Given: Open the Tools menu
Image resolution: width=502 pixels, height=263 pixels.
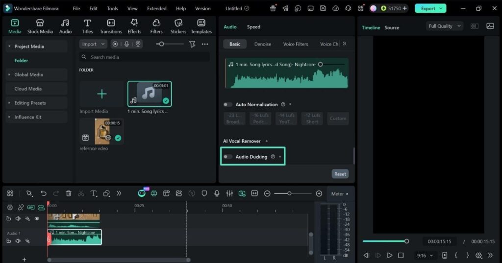Looking at the screenshot, I should 112,9.
